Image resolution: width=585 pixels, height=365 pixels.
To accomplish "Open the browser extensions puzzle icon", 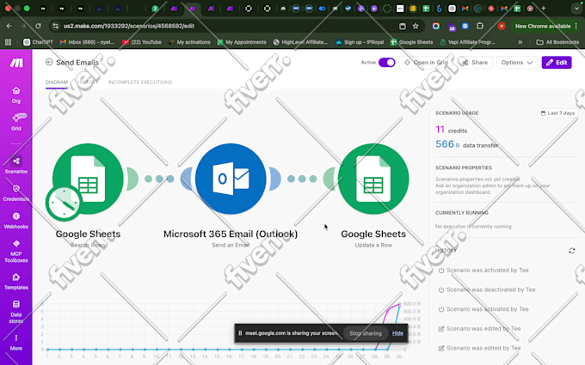I will (x=480, y=26).
